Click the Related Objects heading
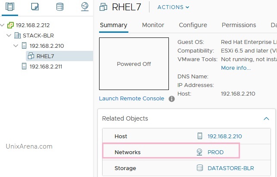 coord(125,118)
